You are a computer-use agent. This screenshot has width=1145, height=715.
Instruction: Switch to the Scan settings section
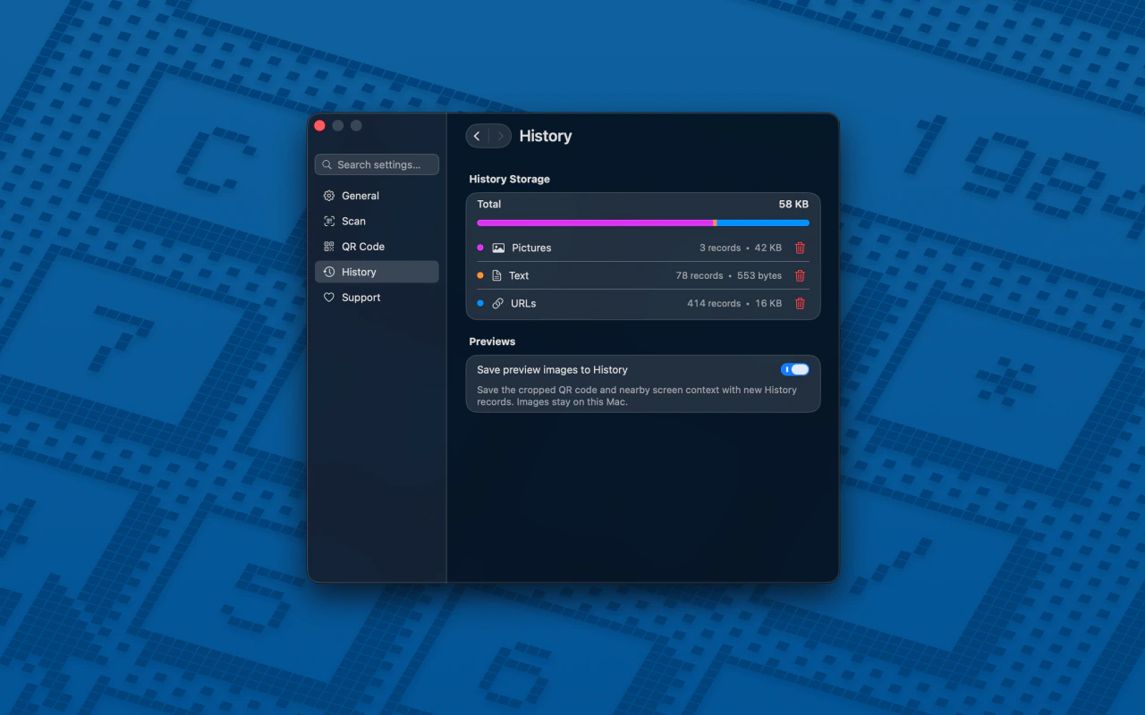pyautogui.click(x=377, y=221)
